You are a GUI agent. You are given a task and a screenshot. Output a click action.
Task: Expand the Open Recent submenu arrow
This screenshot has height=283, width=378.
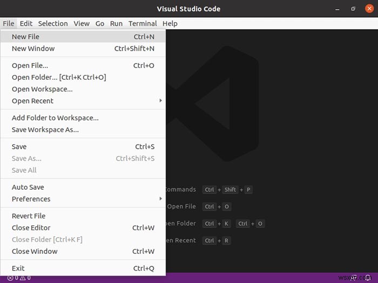click(160, 101)
